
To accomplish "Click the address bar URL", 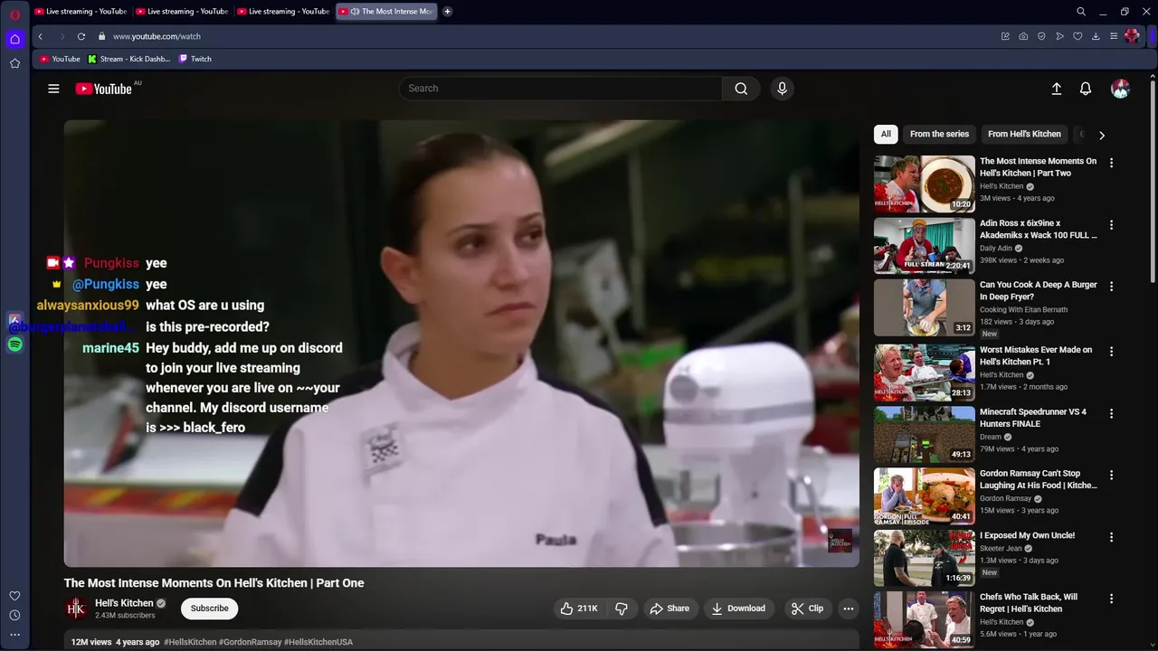I will click(157, 36).
